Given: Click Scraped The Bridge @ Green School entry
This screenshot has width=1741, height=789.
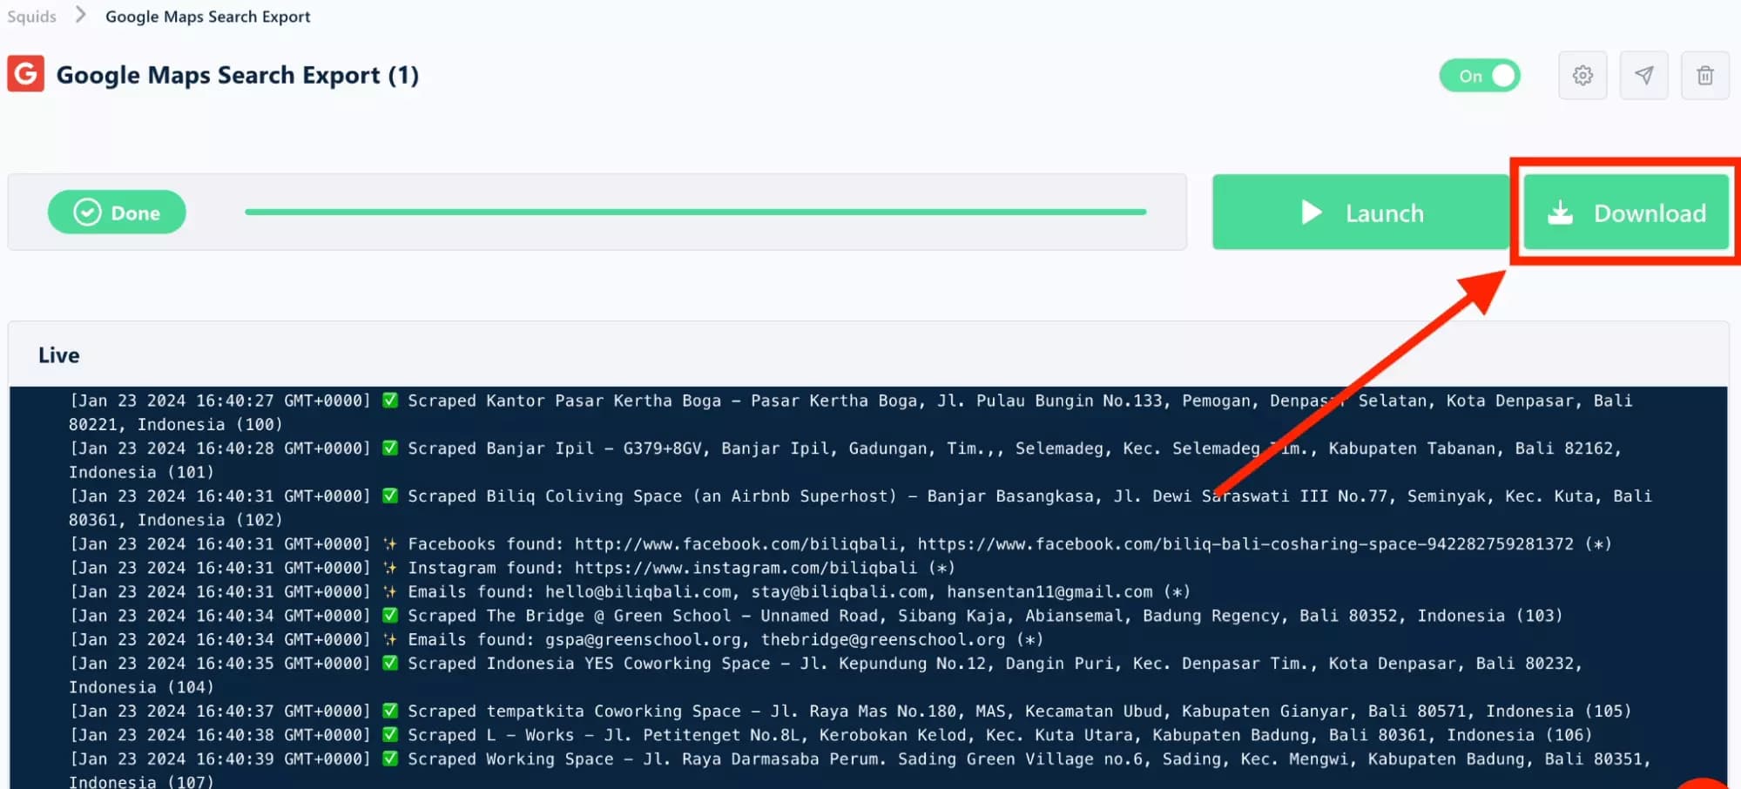Looking at the screenshot, I should coord(816,616).
